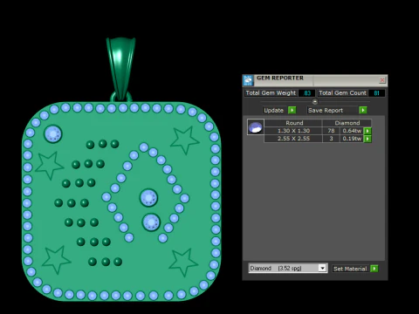Click green arrow next to Set Material
The height and width of the screenshot is (314, 419).
[x=374, y=269]
